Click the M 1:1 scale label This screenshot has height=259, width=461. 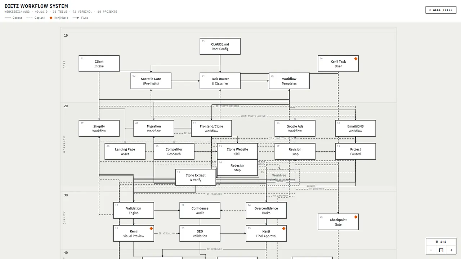tap(441, 242)
